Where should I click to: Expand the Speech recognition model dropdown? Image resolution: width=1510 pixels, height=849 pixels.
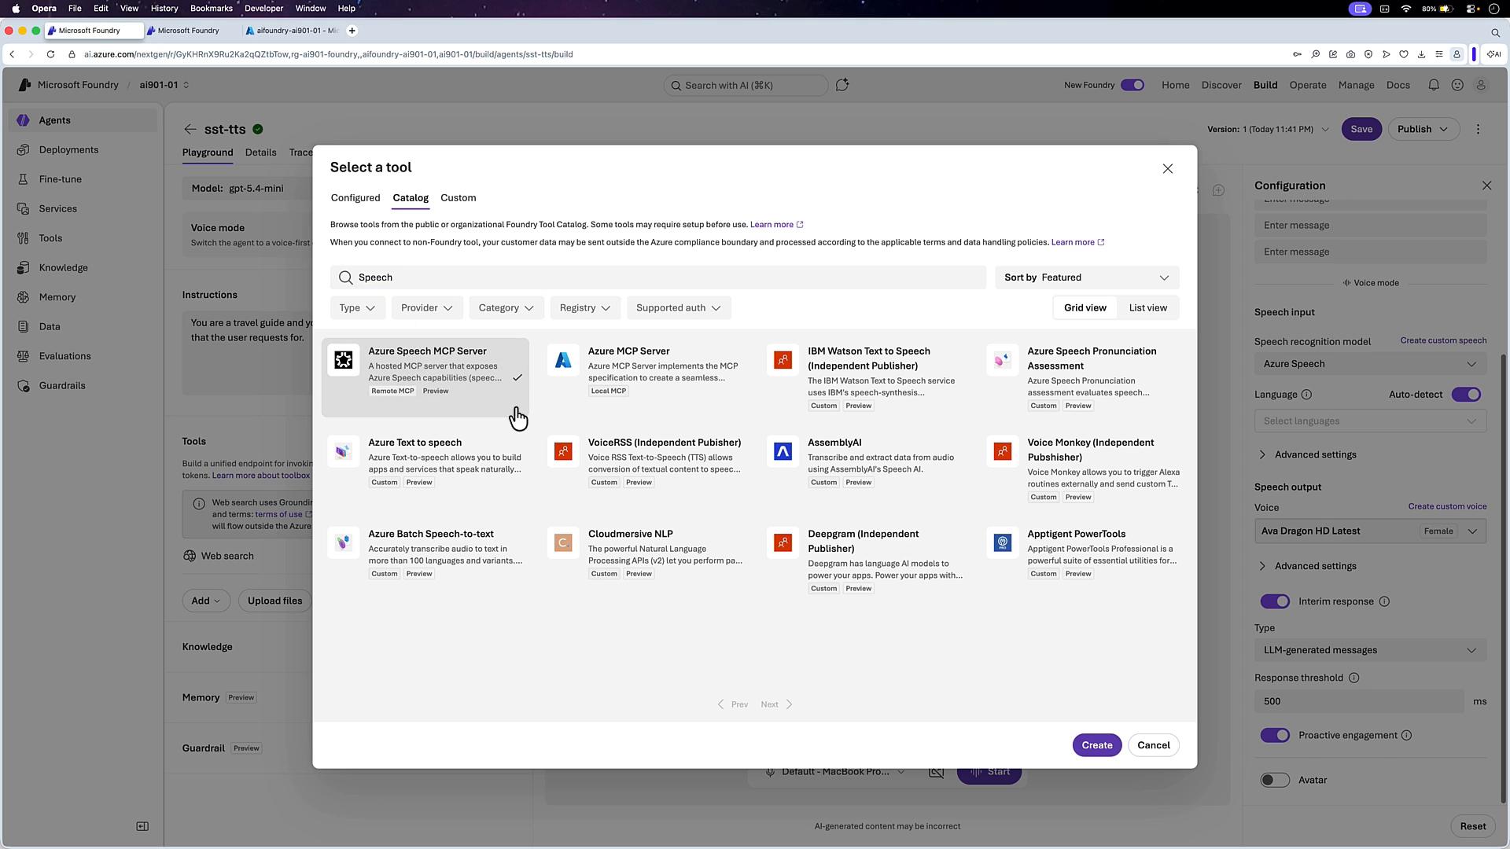click(1370, 364)
